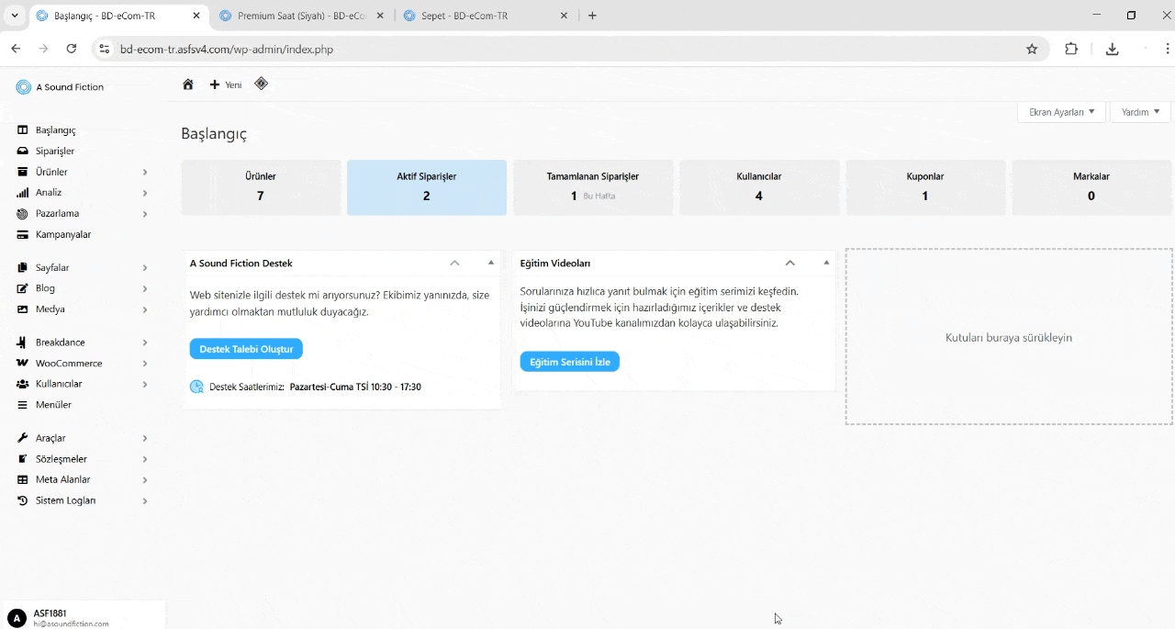1175x629 pixels.
Task: Open the Yardım dropdown
Action: pyautogui.click(x=1140, y=112)
